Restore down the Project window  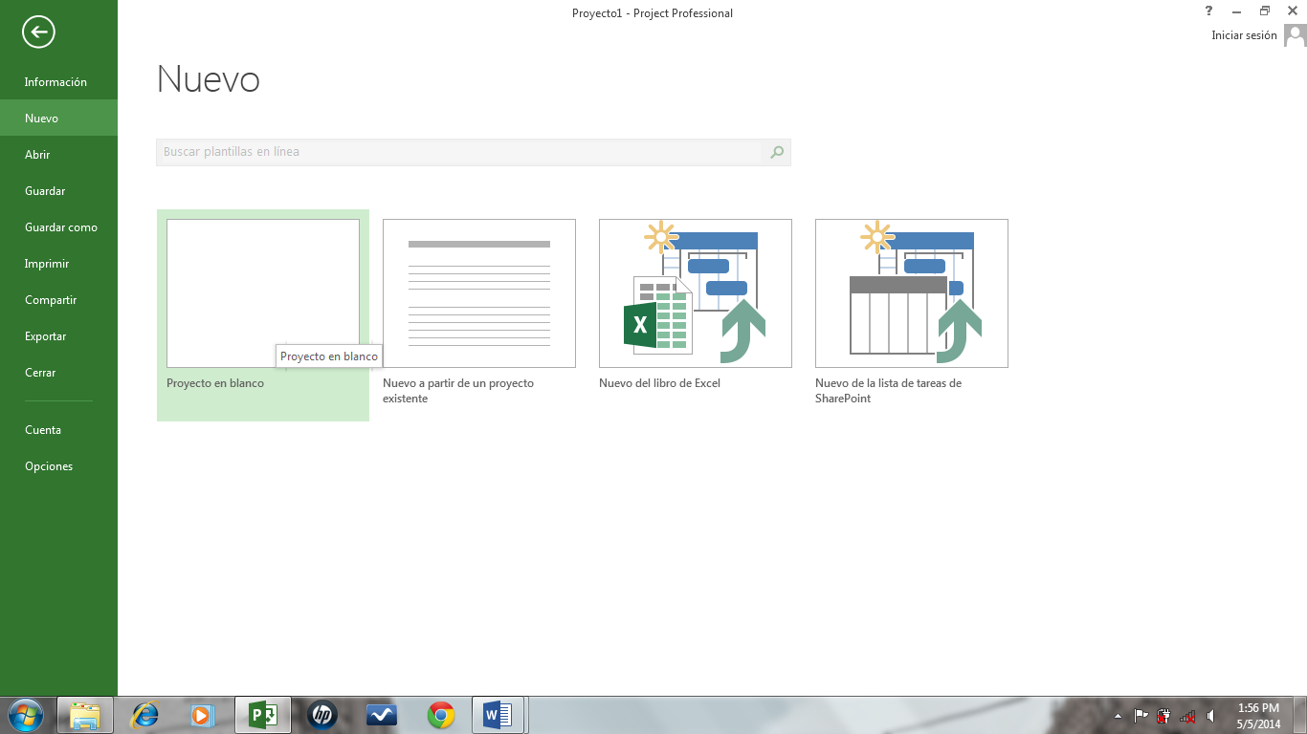(x=1265, y=11)
